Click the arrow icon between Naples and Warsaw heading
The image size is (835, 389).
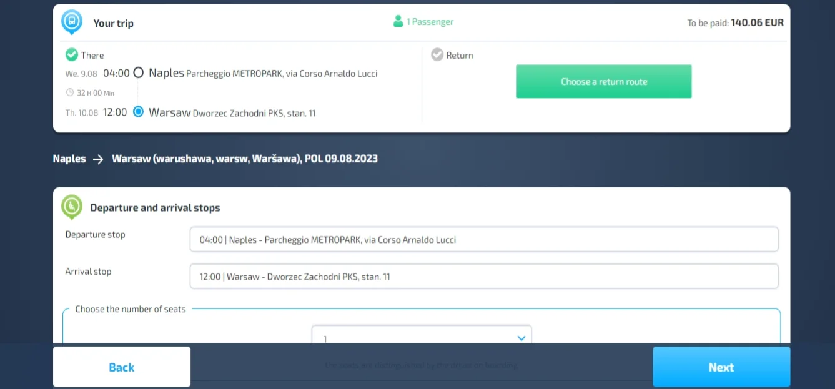[98, 159]
